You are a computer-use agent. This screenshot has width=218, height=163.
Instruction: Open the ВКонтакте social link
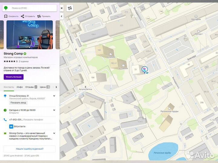[x=17, y=126]
